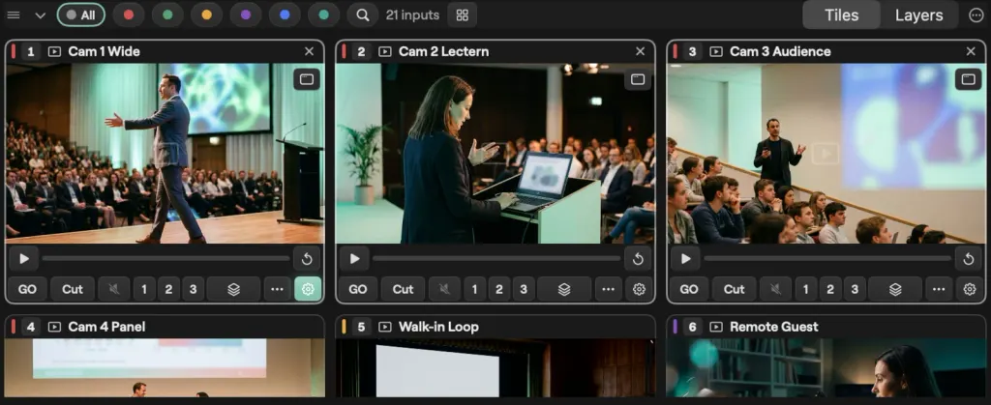Click GO on Cam 1 Wide
Screen dimensions: 991x405
tap(27, 289)
